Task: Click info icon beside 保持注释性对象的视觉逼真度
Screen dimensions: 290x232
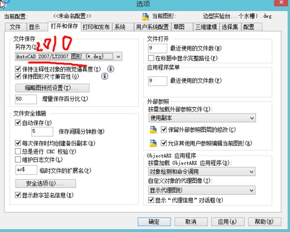Action: 111,69
